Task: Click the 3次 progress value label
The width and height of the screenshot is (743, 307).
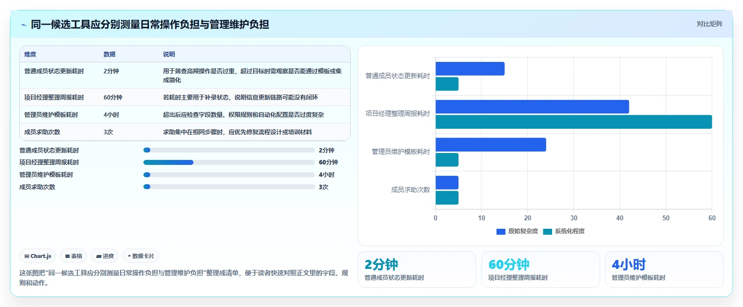Action: pos(323,187)
